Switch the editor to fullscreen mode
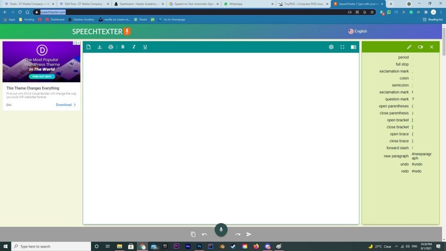This screenshot has width=446, height=251. tap(342, 47)
